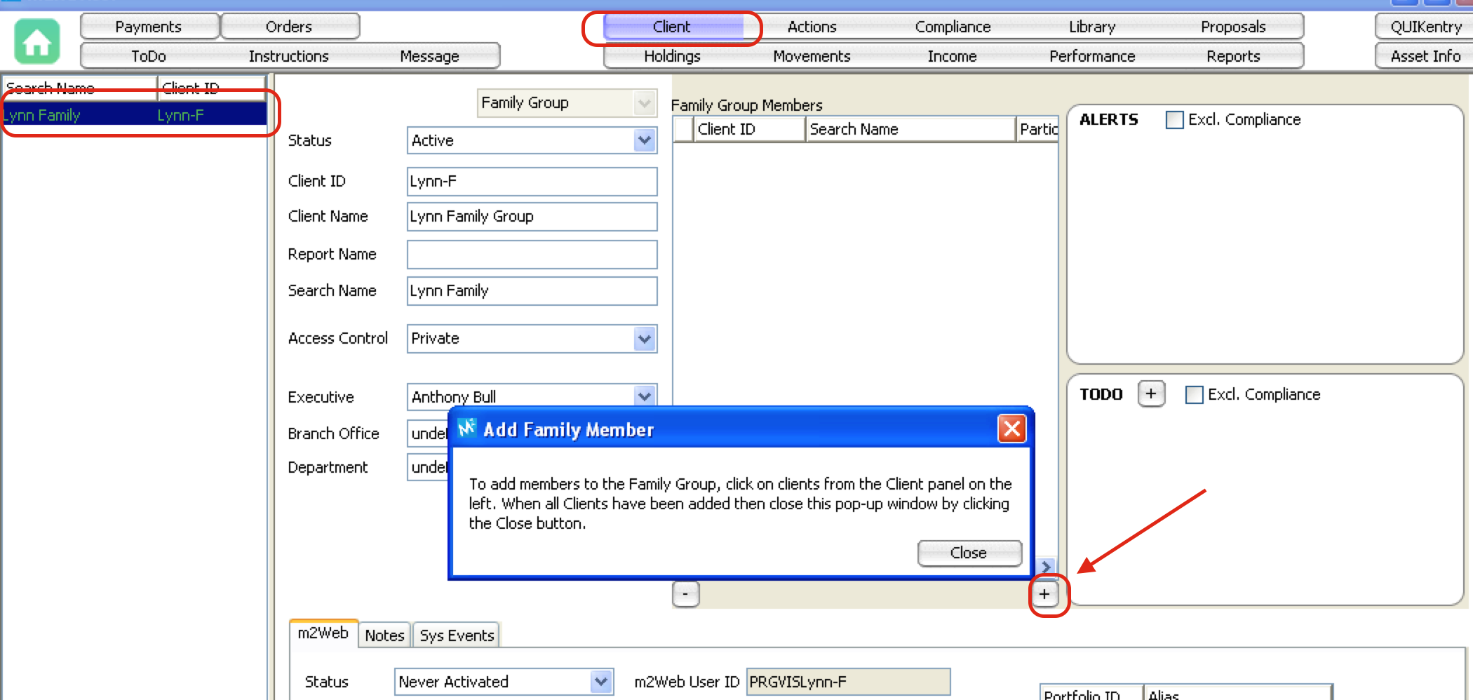The image size is (1473, 700).
Task: Click into the Report Name field
Action: click(x=532, y=255)
